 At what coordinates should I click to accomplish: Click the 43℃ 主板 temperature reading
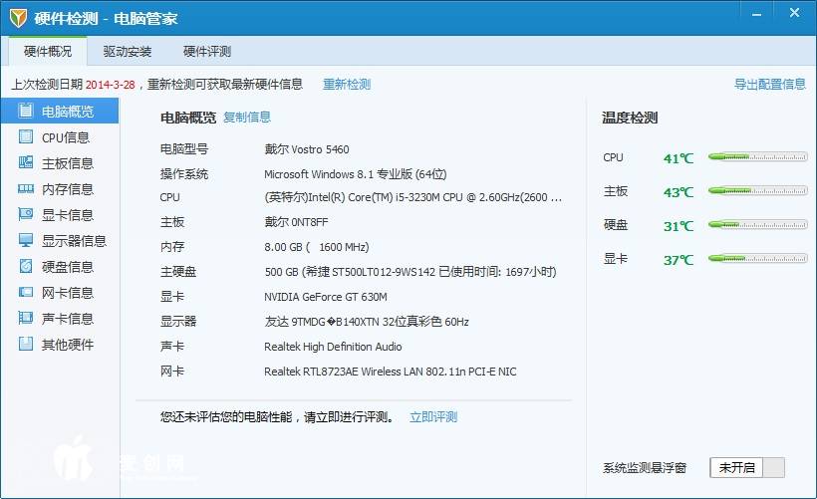(679, 192)
